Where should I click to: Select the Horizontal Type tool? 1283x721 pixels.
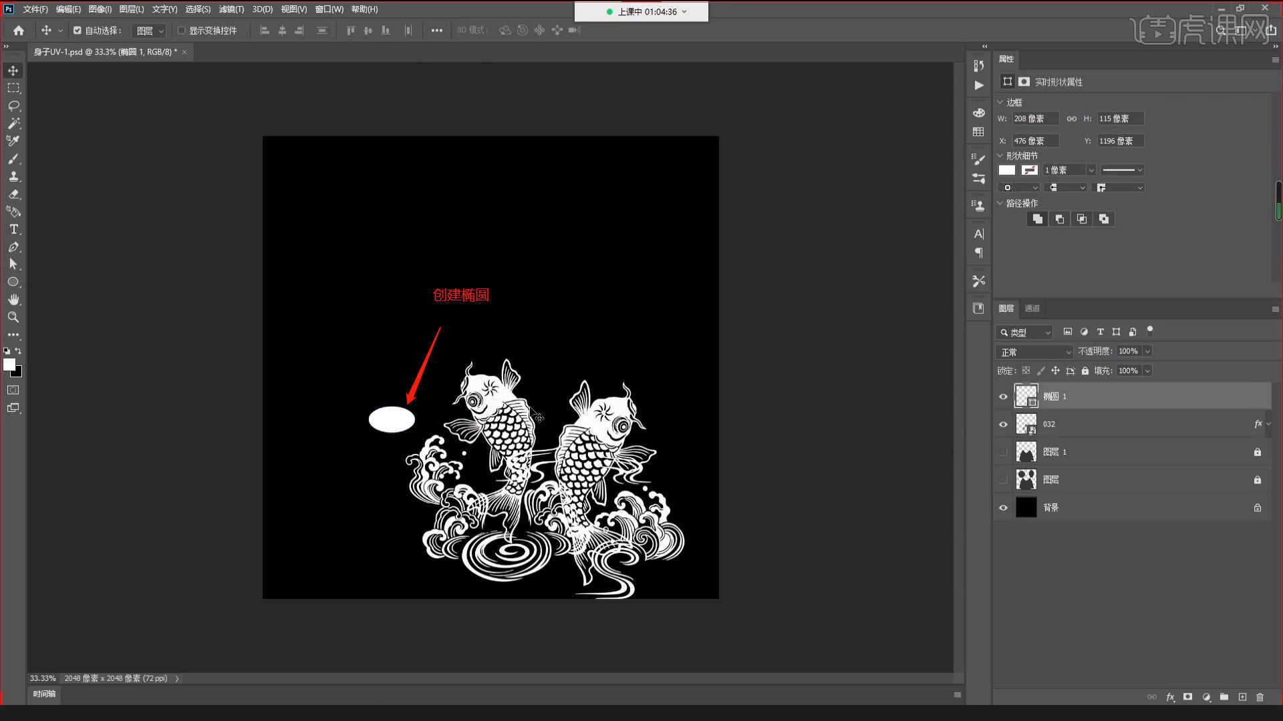coord(13,229)
